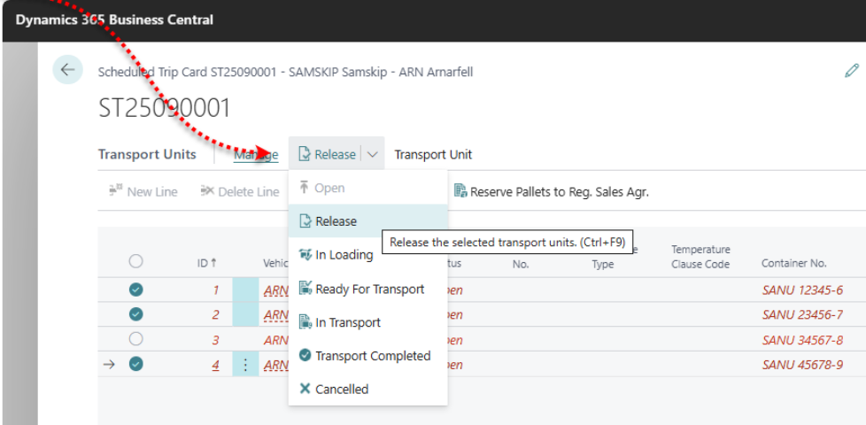
Task: Open container link SANU 12345-6
Action: 801,290
